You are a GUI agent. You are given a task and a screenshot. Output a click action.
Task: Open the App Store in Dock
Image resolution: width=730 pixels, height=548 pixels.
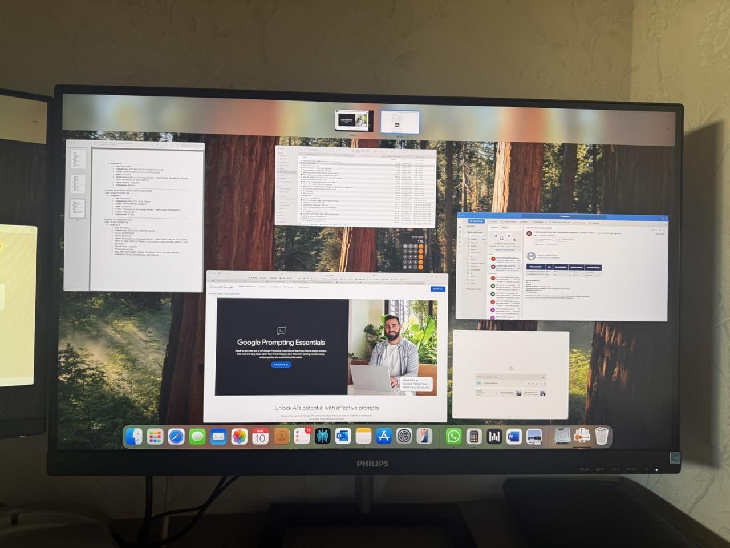tap(384, 437)
